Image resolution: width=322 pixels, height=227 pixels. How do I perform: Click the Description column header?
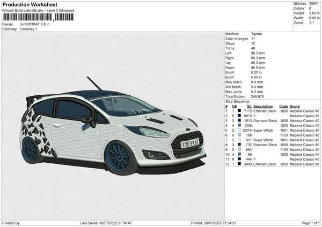tap(263, 107)
